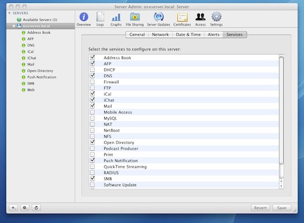Collapse the SERVERS disclosure triangle

tap(9, 13)
